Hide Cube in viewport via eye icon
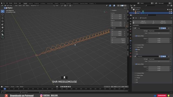This screenshot has width=173, height=97. click(x=169, y=13)
